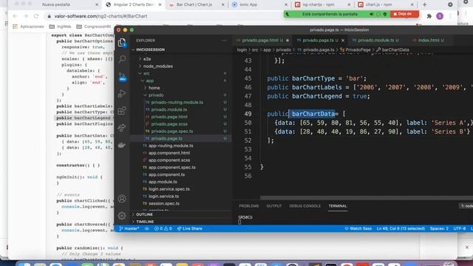Open the Chrome profile avatar
Viewport: 473px width, 266px height.
coord(440,16)
